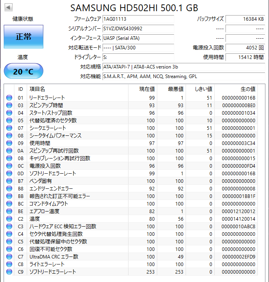This screenshot has width=269, height=282.
Task: Click the 現在値 column header
Action: (x=142, y=89)
